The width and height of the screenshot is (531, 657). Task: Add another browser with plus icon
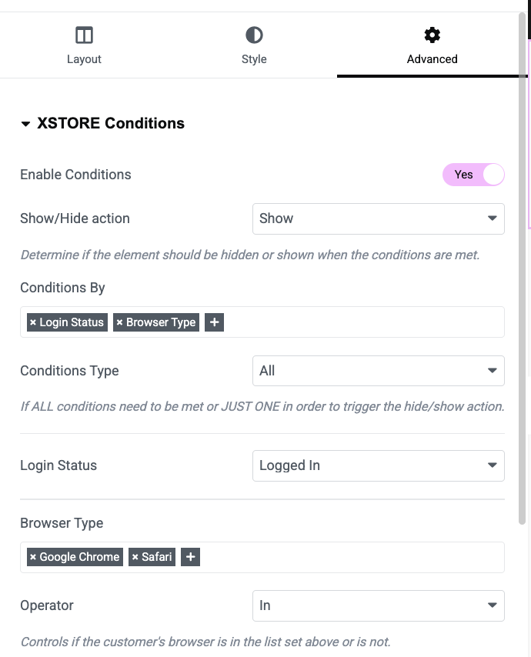tap(191, 557)
